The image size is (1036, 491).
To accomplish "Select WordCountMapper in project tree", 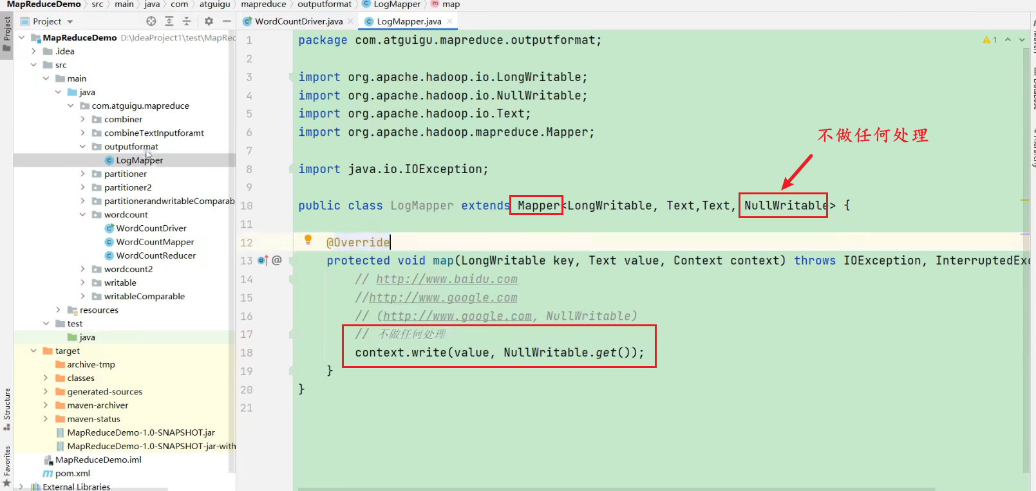I will pyautogui.click(x=155, y=242).
